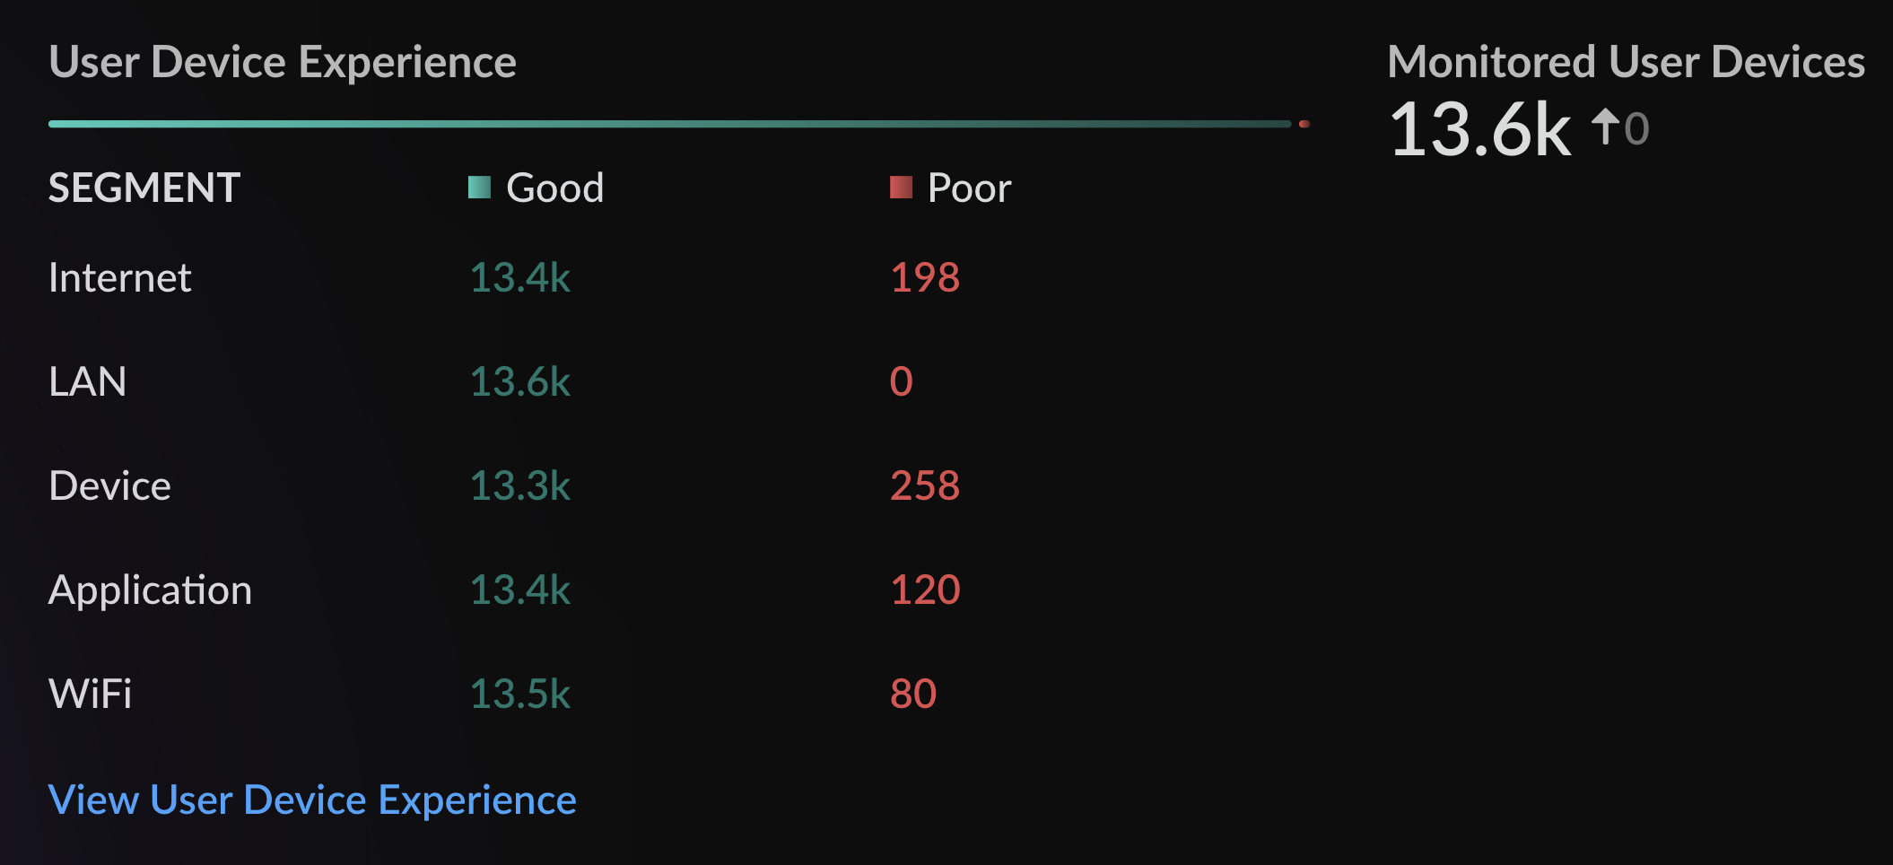Screen dimensions: 1893x865
Task: Click the Device good count 13.3k
Action: 520,485
